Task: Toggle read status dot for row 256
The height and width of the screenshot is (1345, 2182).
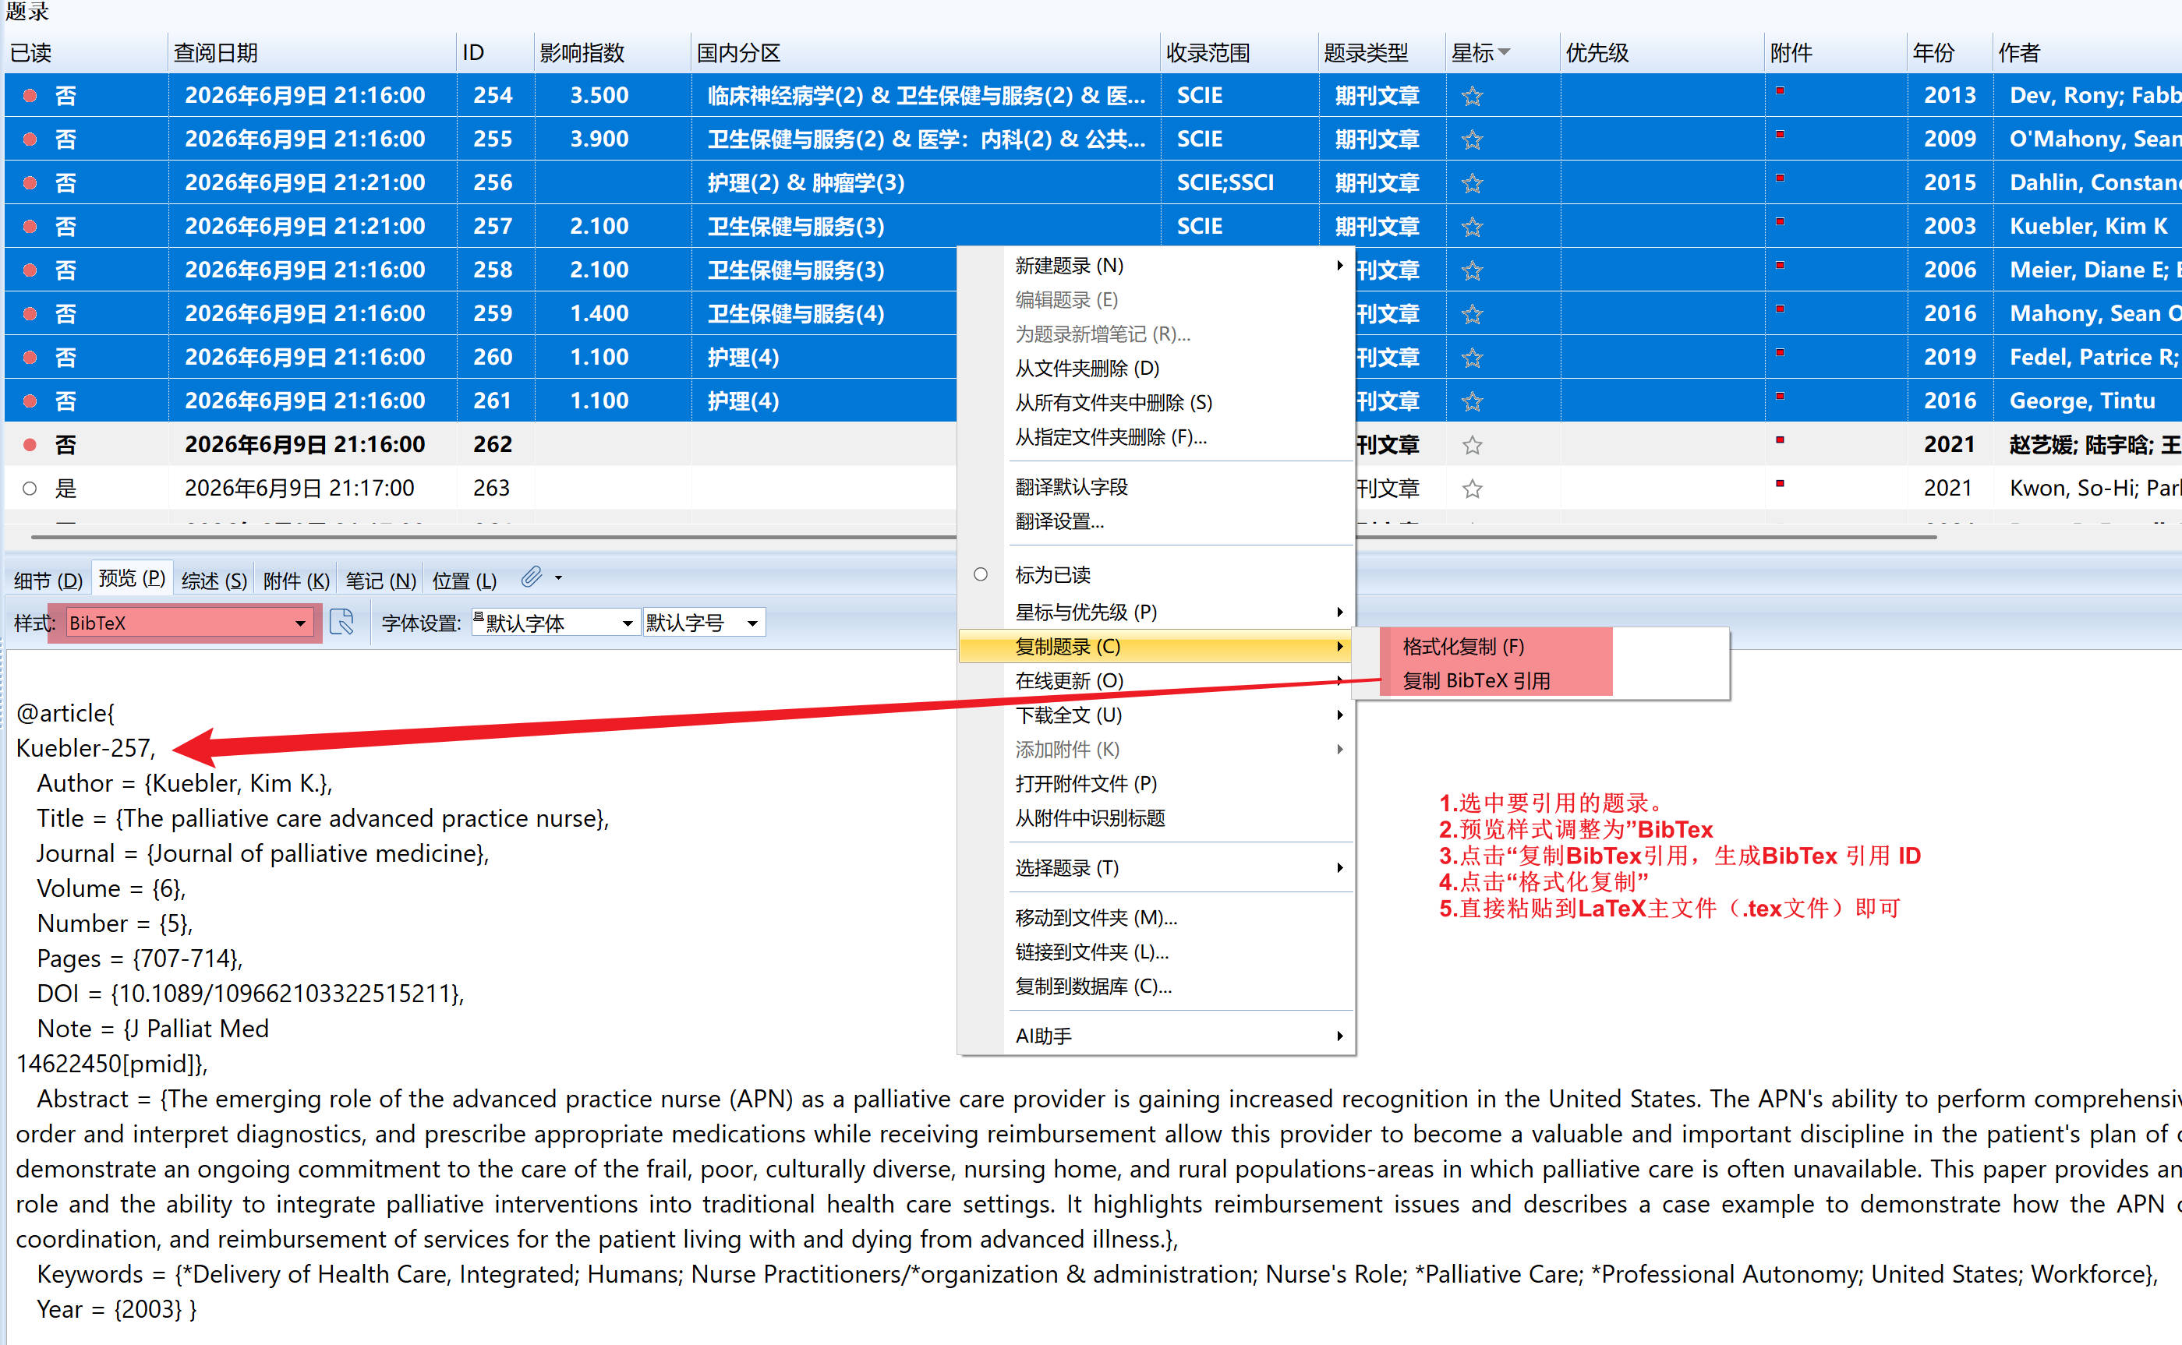Action: (x=30, y=182)
